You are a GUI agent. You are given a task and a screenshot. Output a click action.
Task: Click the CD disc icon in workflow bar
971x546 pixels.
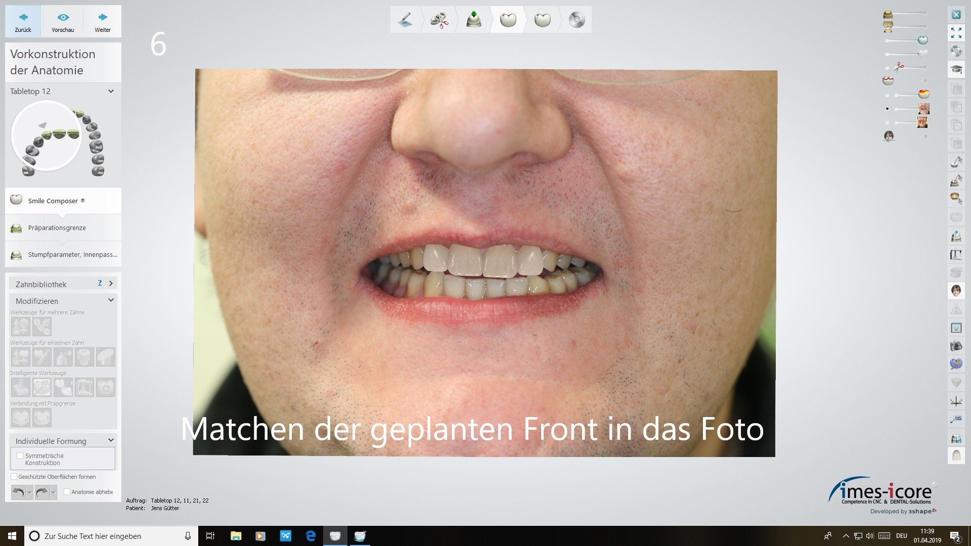[577, 20]
